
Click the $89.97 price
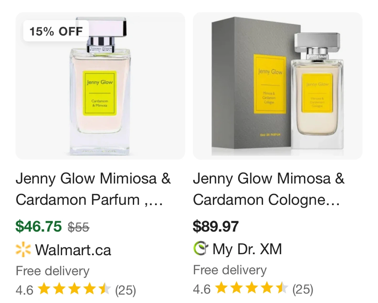(x=216, y=226)
